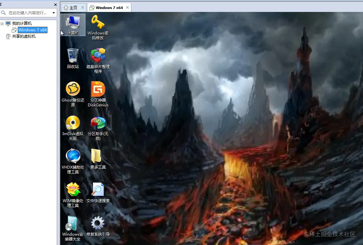Open 分区助手(无损) icon
The height and width of the screenshot is (245, 363).
(98, 128)
